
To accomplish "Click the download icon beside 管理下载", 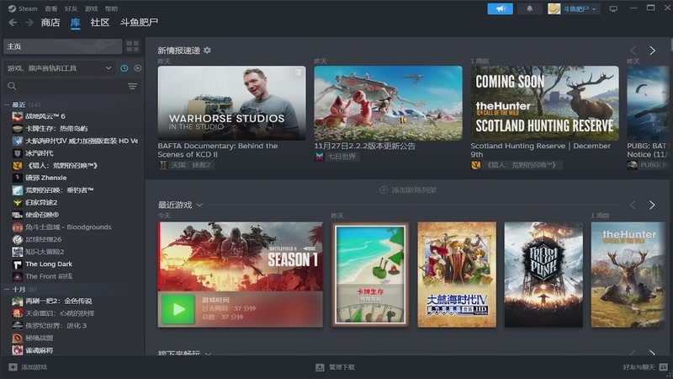I will (x=320, y=367).
